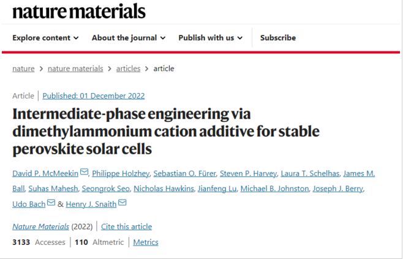Click the Subscribe menu item
This screenshot has width=403, height=259.
click(x=277, y=38)
